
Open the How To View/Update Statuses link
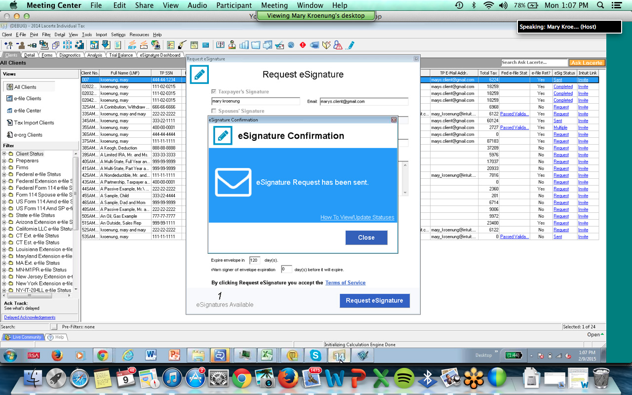[x=357, y=217]
